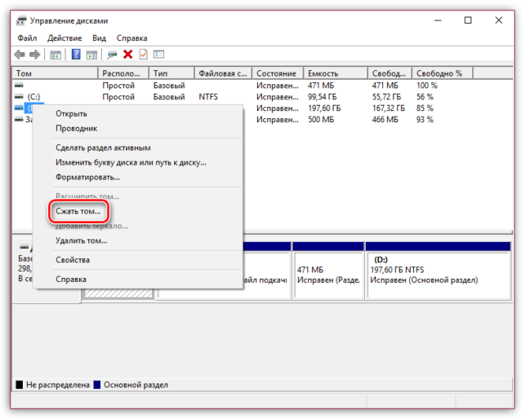Minimize the Управление дисками window
The width and height of the screenshot is (525, 419).
click(x=438, y=20)
